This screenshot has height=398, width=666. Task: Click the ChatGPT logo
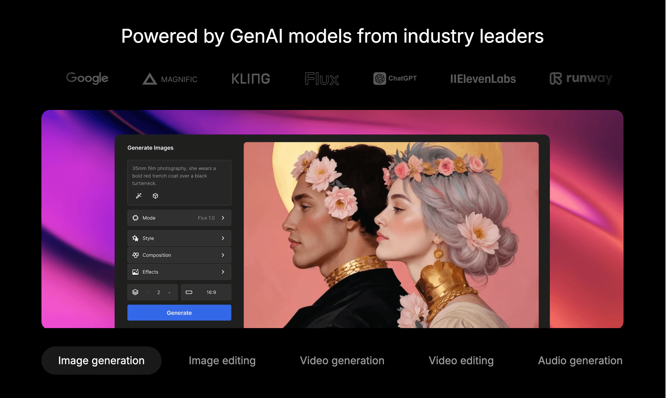pos(395,78)
